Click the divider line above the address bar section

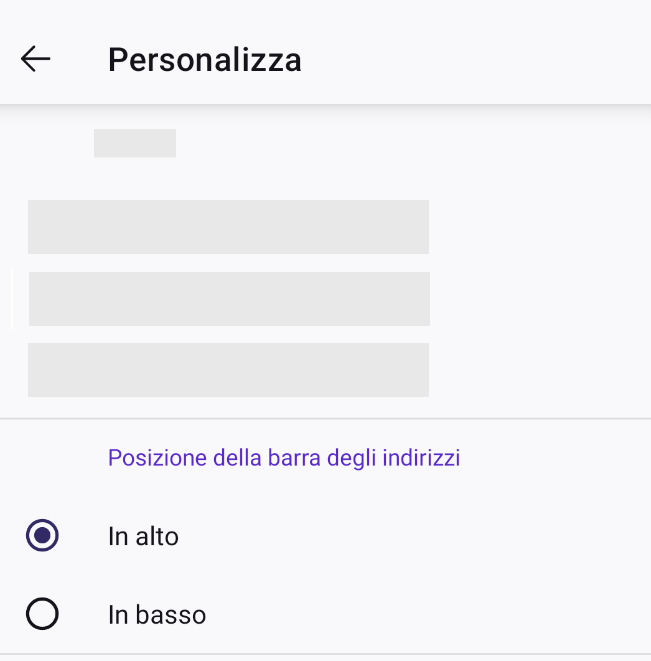325,419
